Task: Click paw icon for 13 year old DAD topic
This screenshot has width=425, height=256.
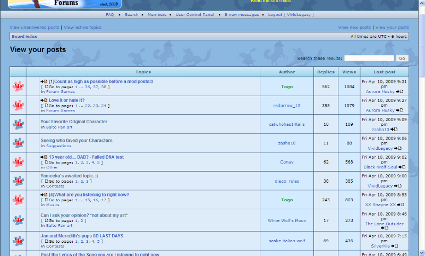Action: coord(18,162)
